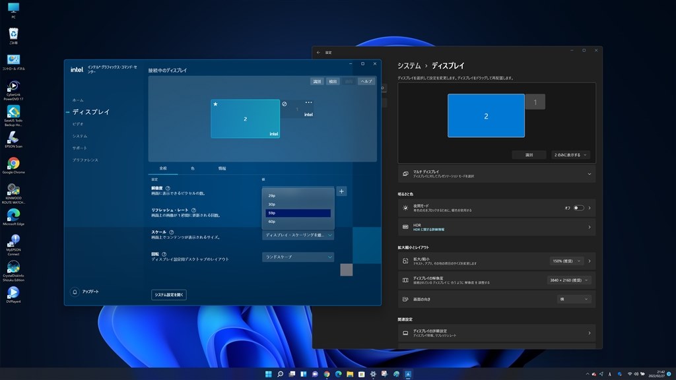Select display 1 rectangle in Settings
This screenshot has width=676, height=380.
pos(535,102)
